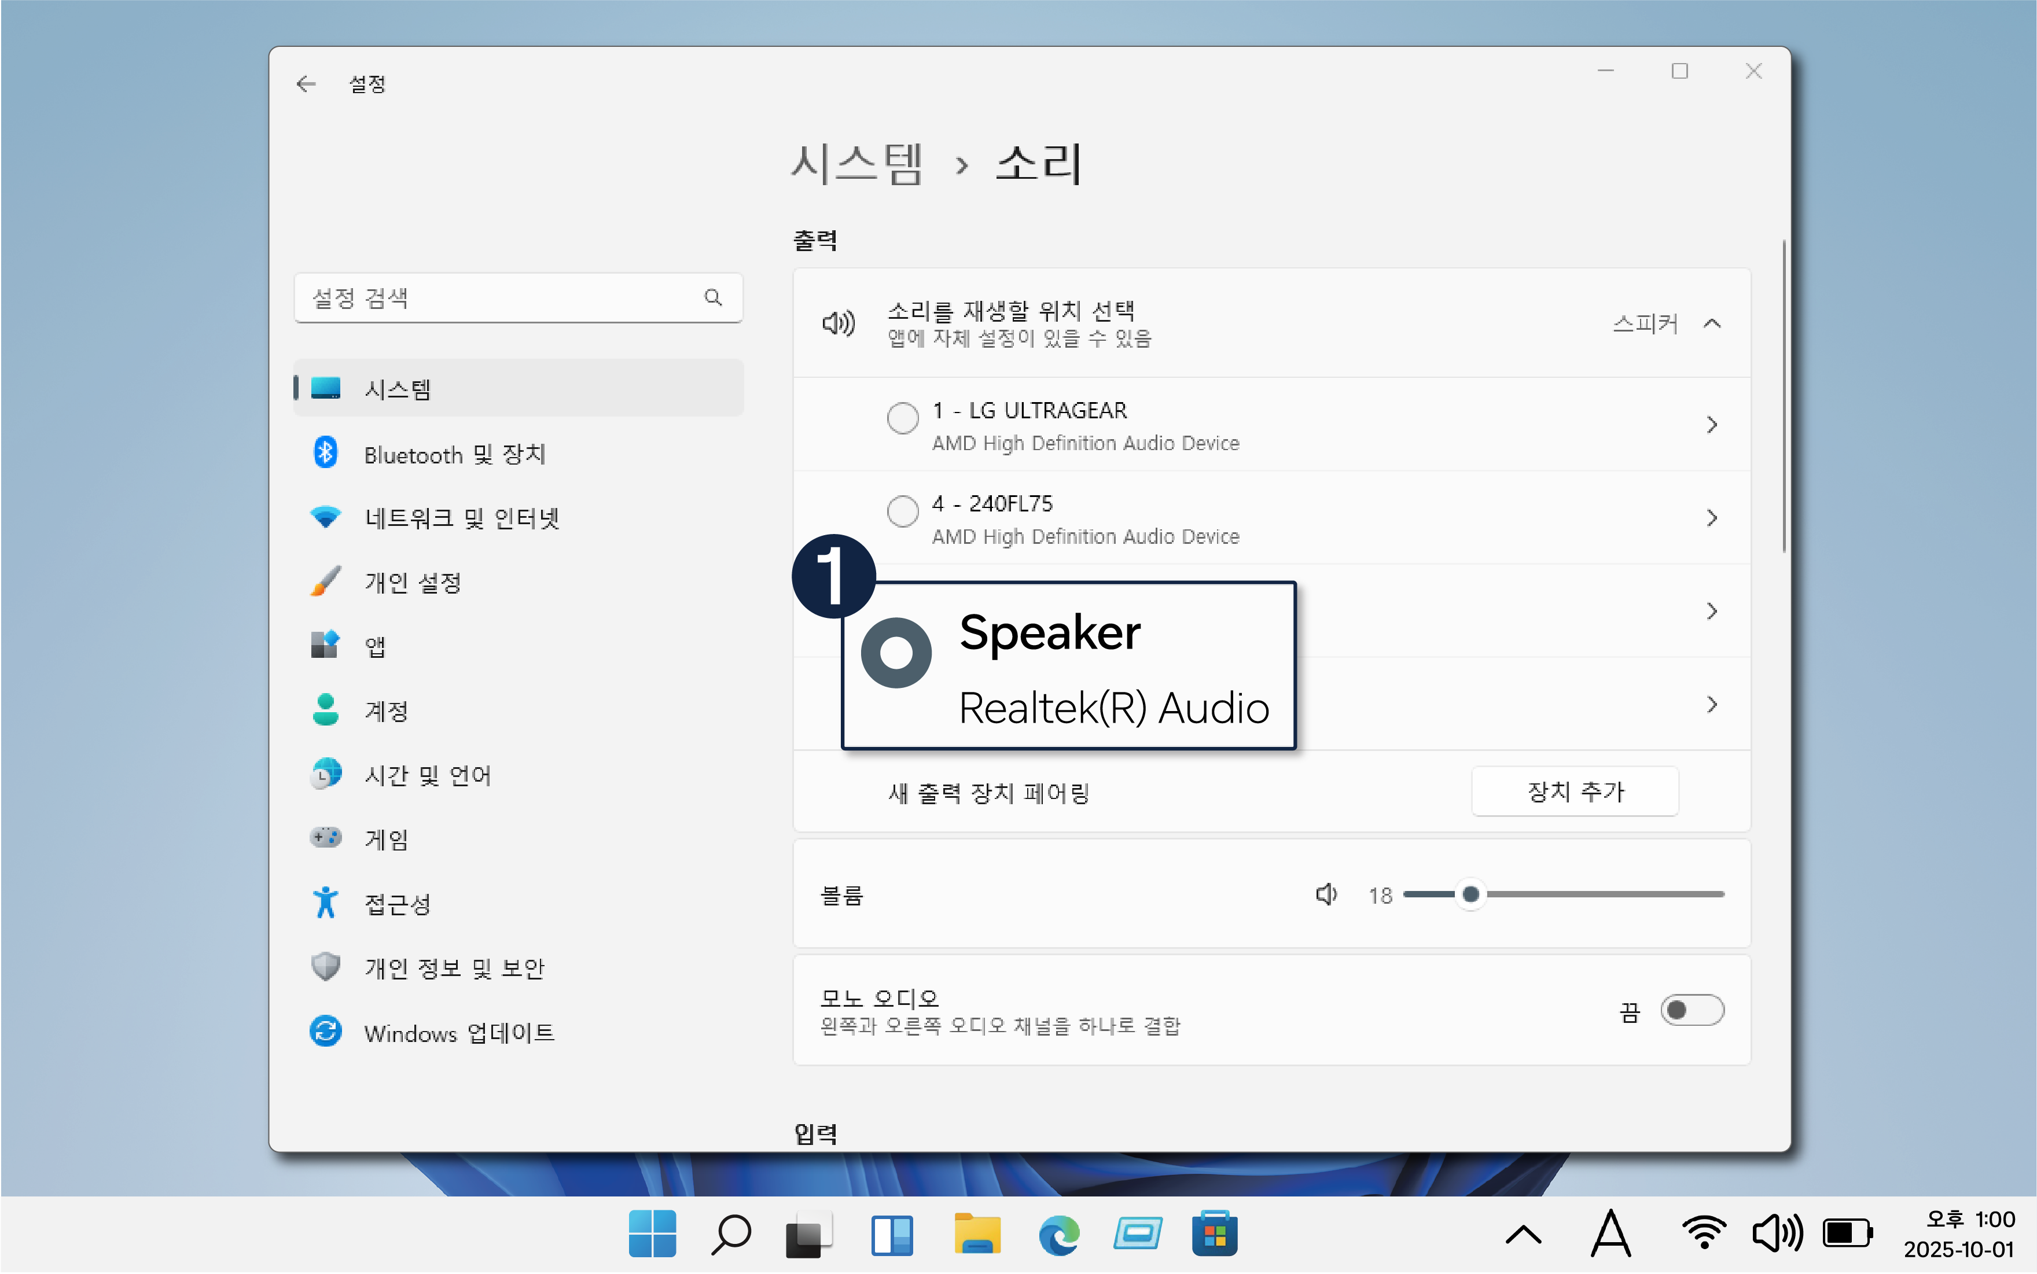Image resolution: width=2037 pixels, height=1274 pixels.
Task: Click the 볼륨 slider track
Action: point(1601,895)
